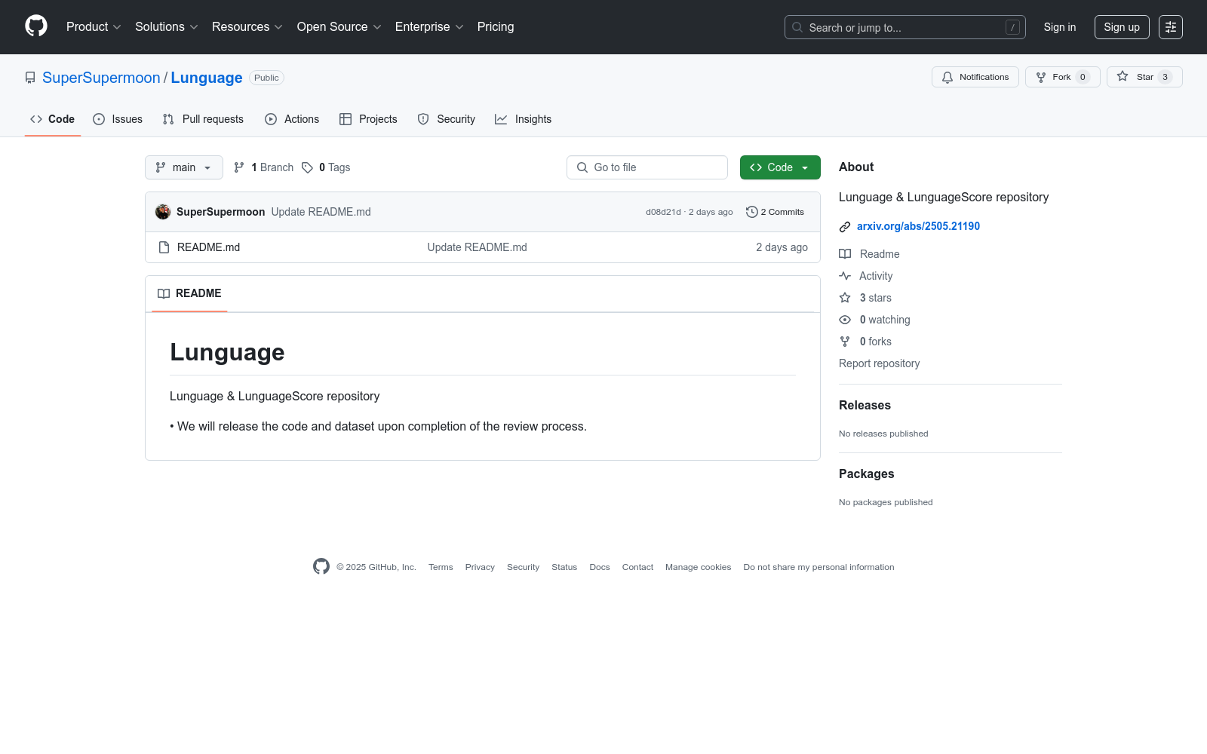The image size is (1207, 754).
Task: Expand the Product menu
Action: coord(94,26)
